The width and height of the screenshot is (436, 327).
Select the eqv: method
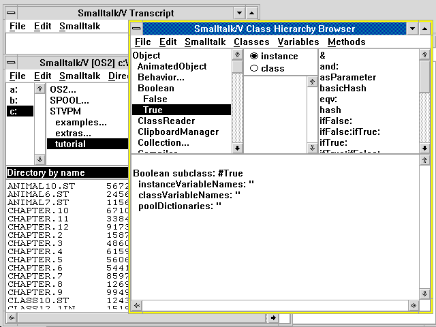click(328, 99)
